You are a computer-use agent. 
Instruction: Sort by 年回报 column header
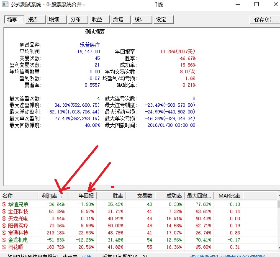[x=82, y=196]
